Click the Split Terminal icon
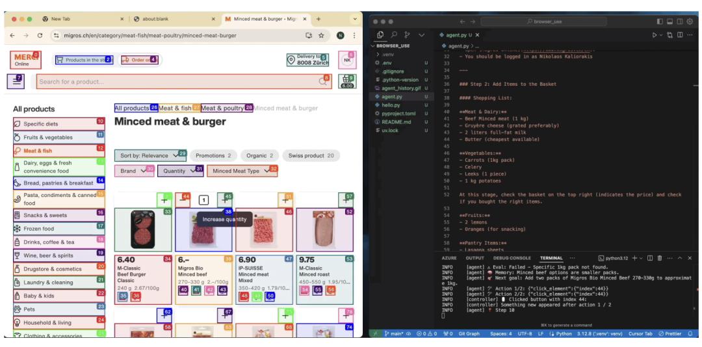This screenshot has height=347, width=702. [650, 259]
